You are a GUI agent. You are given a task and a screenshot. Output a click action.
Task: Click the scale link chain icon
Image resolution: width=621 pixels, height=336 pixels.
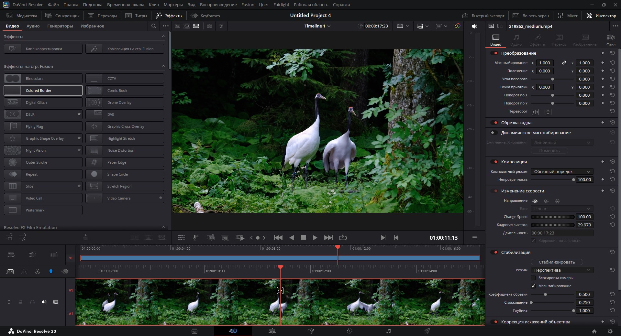[564, 63]
